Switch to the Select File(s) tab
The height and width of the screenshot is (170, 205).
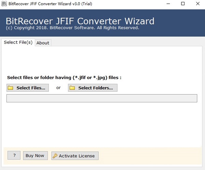(18, 42)
